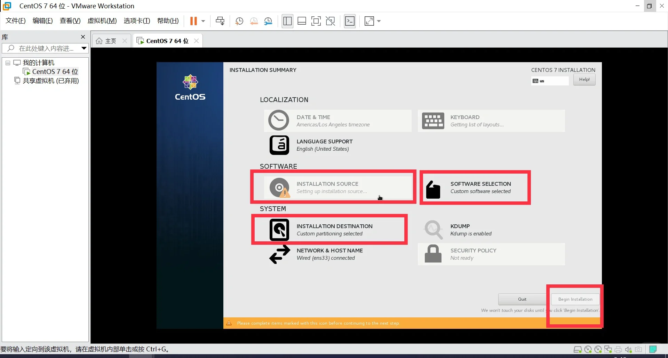668x358 pixels.
Task: Toggle the thumbnail bar view
Action: click(302, 21)
